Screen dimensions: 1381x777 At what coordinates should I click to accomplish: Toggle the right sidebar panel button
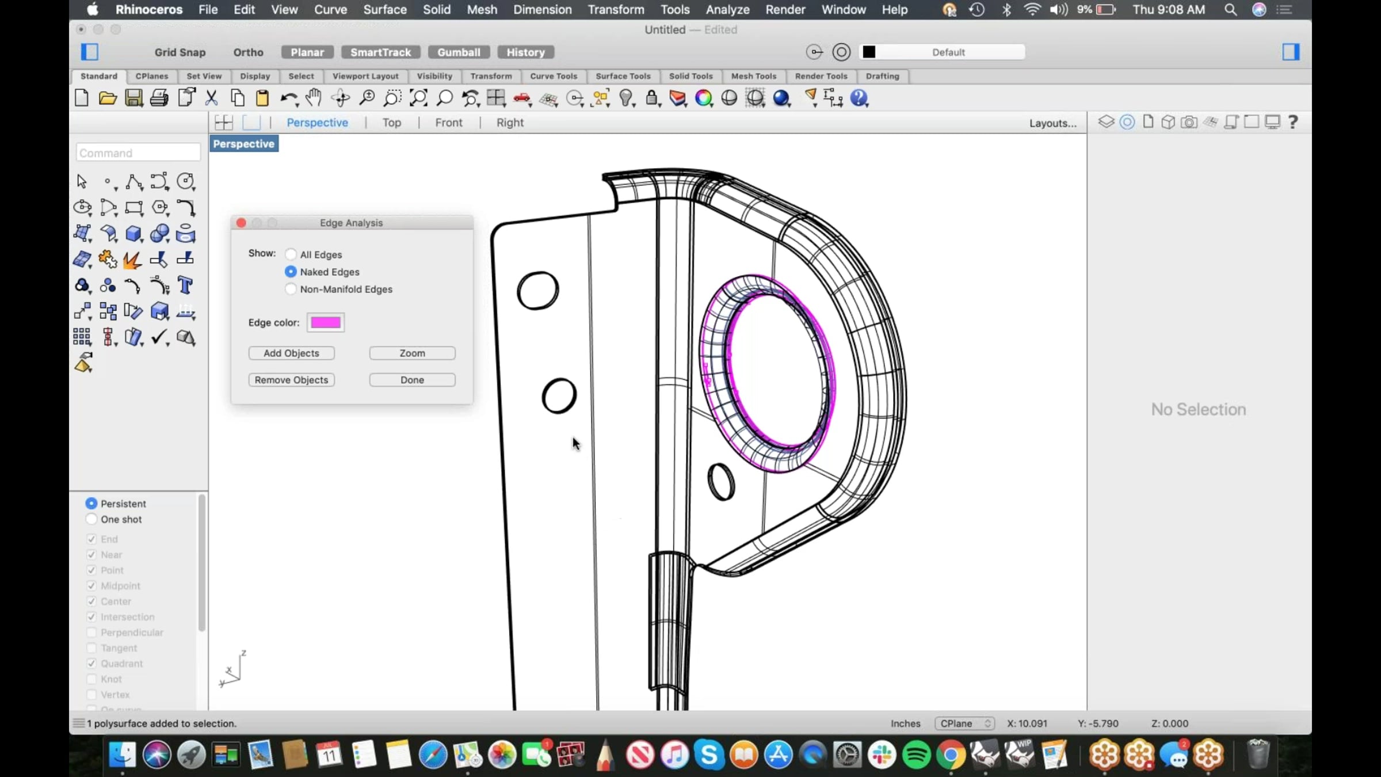point(1291,52)
